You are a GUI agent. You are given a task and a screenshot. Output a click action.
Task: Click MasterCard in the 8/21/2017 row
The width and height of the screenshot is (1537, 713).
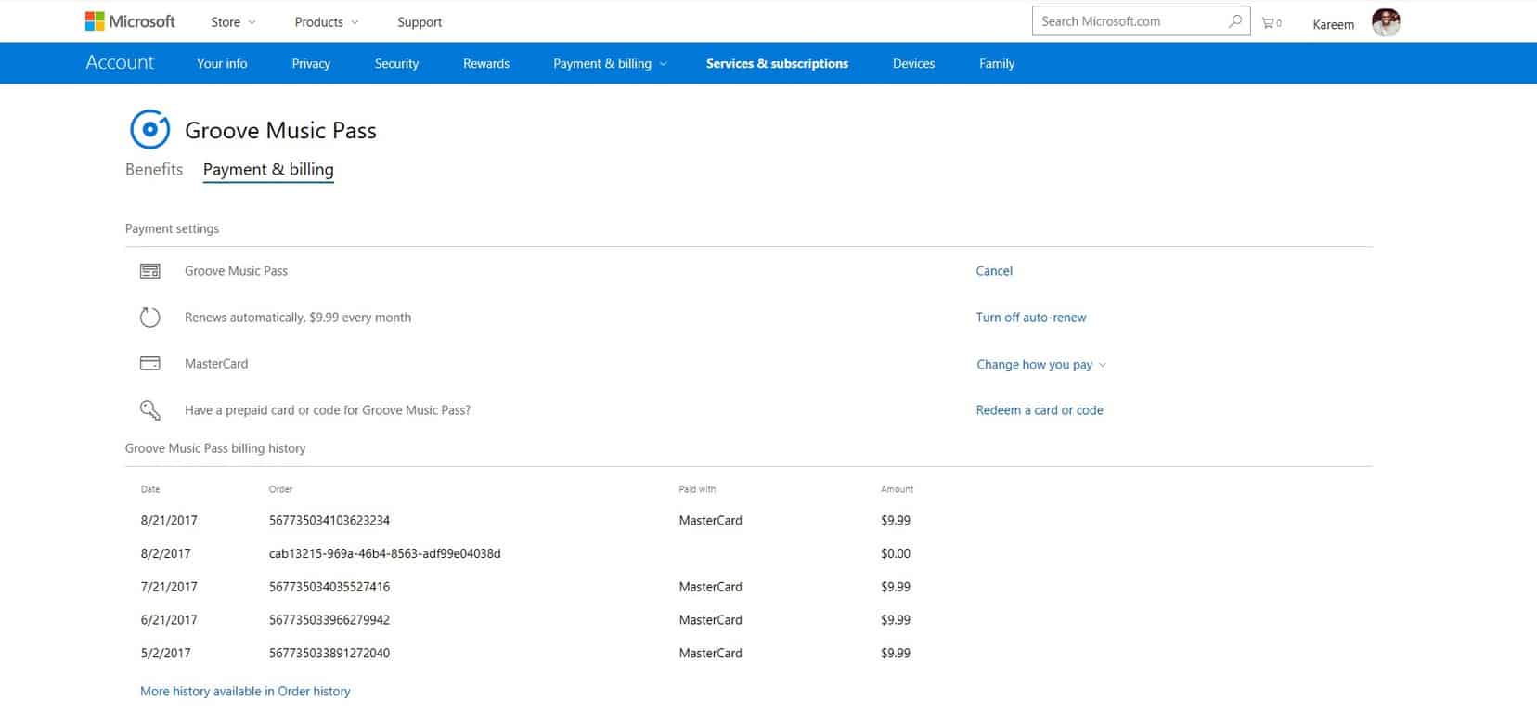710,521
